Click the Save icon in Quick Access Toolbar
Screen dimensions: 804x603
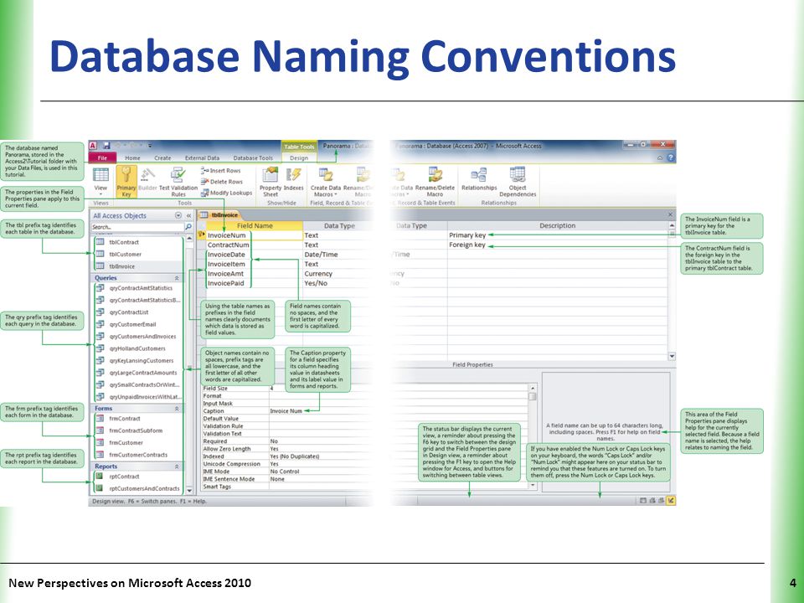(106, 146)
